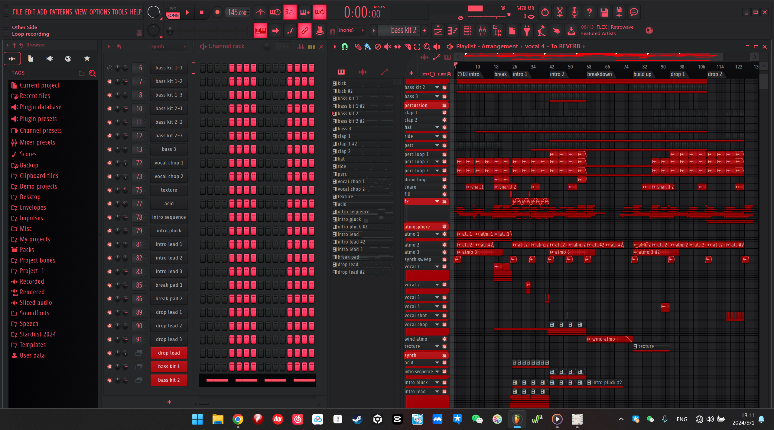Click the favorites star icon in browser
This screenshot has width=774, height=430.
tap(87, 59)
